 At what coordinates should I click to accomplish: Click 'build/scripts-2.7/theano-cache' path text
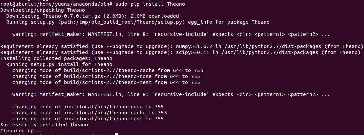click(x=109, y=70)
